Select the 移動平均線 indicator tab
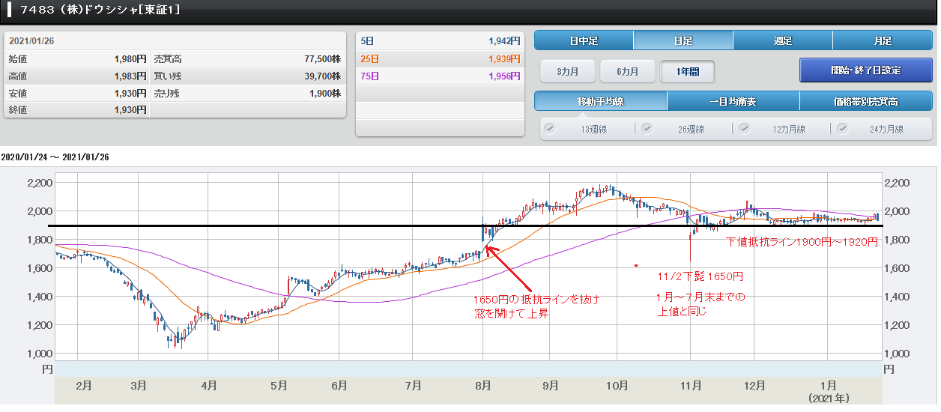 [x=600, y=101]
